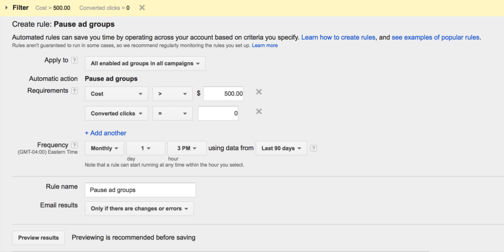Open the greater-than operator dropdown

172,94
